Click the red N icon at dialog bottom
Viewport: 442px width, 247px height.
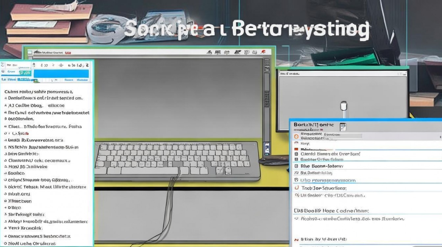[297, 239]
